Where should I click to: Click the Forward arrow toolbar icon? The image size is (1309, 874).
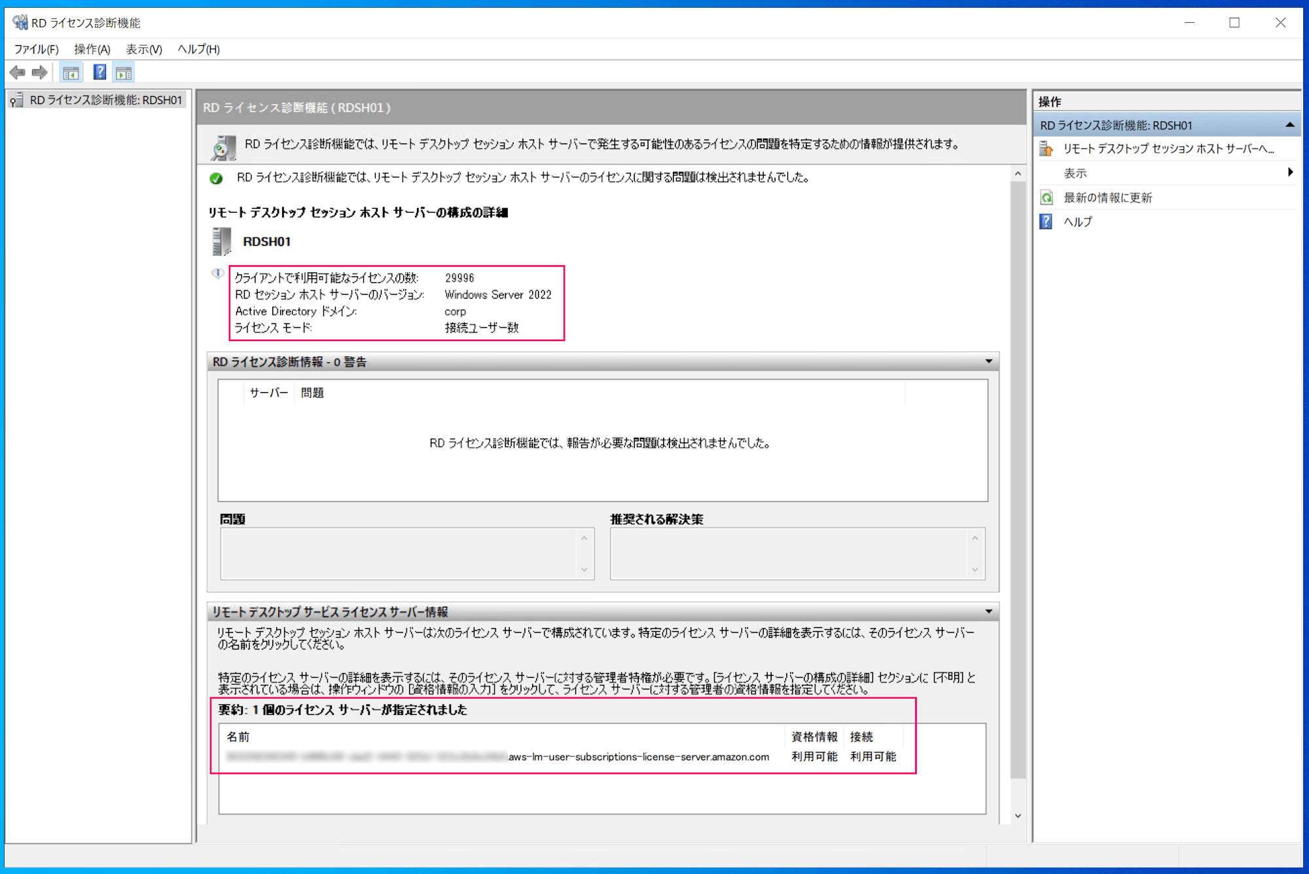click(40, 73)
